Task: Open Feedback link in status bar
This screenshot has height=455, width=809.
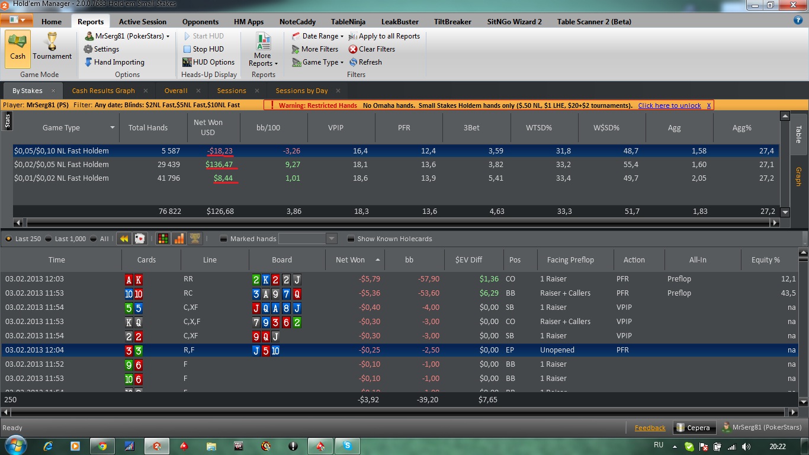Action: click(650, 428)
